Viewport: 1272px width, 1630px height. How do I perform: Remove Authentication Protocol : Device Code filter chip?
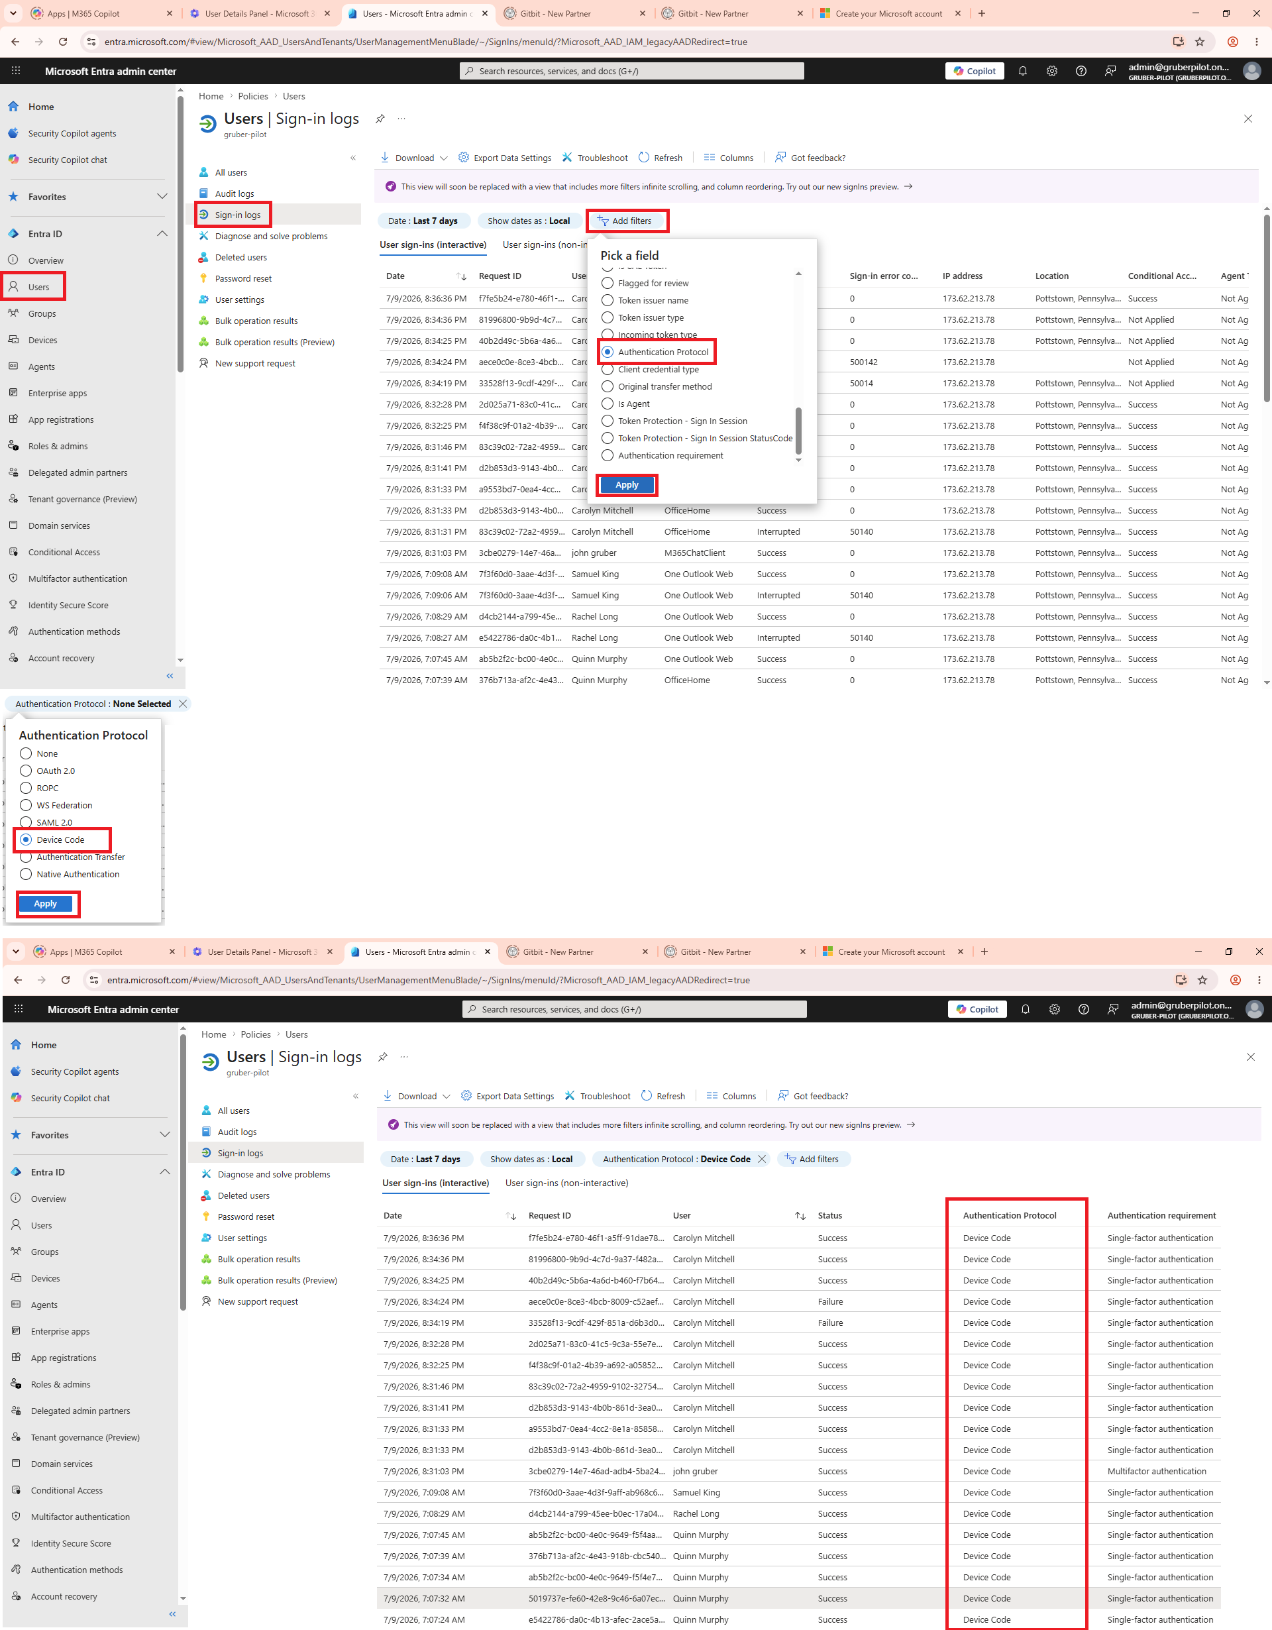point(762,1159)
